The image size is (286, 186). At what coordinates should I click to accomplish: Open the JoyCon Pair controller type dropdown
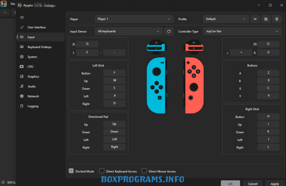(242, 31)
